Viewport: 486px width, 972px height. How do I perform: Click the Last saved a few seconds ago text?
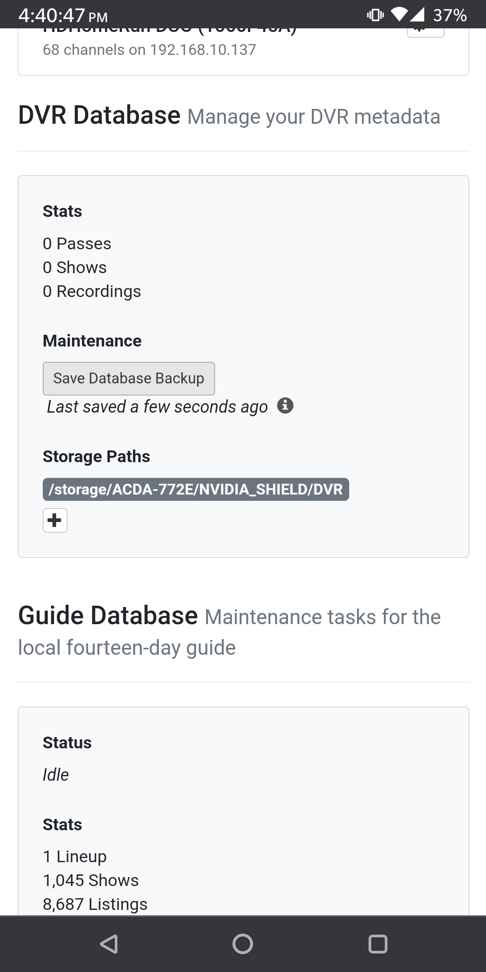point(157,406)
